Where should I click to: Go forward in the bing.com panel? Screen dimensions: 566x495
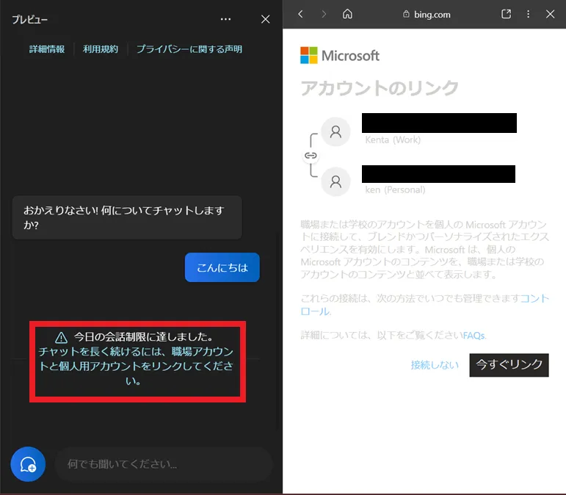[x=324, y=14]
